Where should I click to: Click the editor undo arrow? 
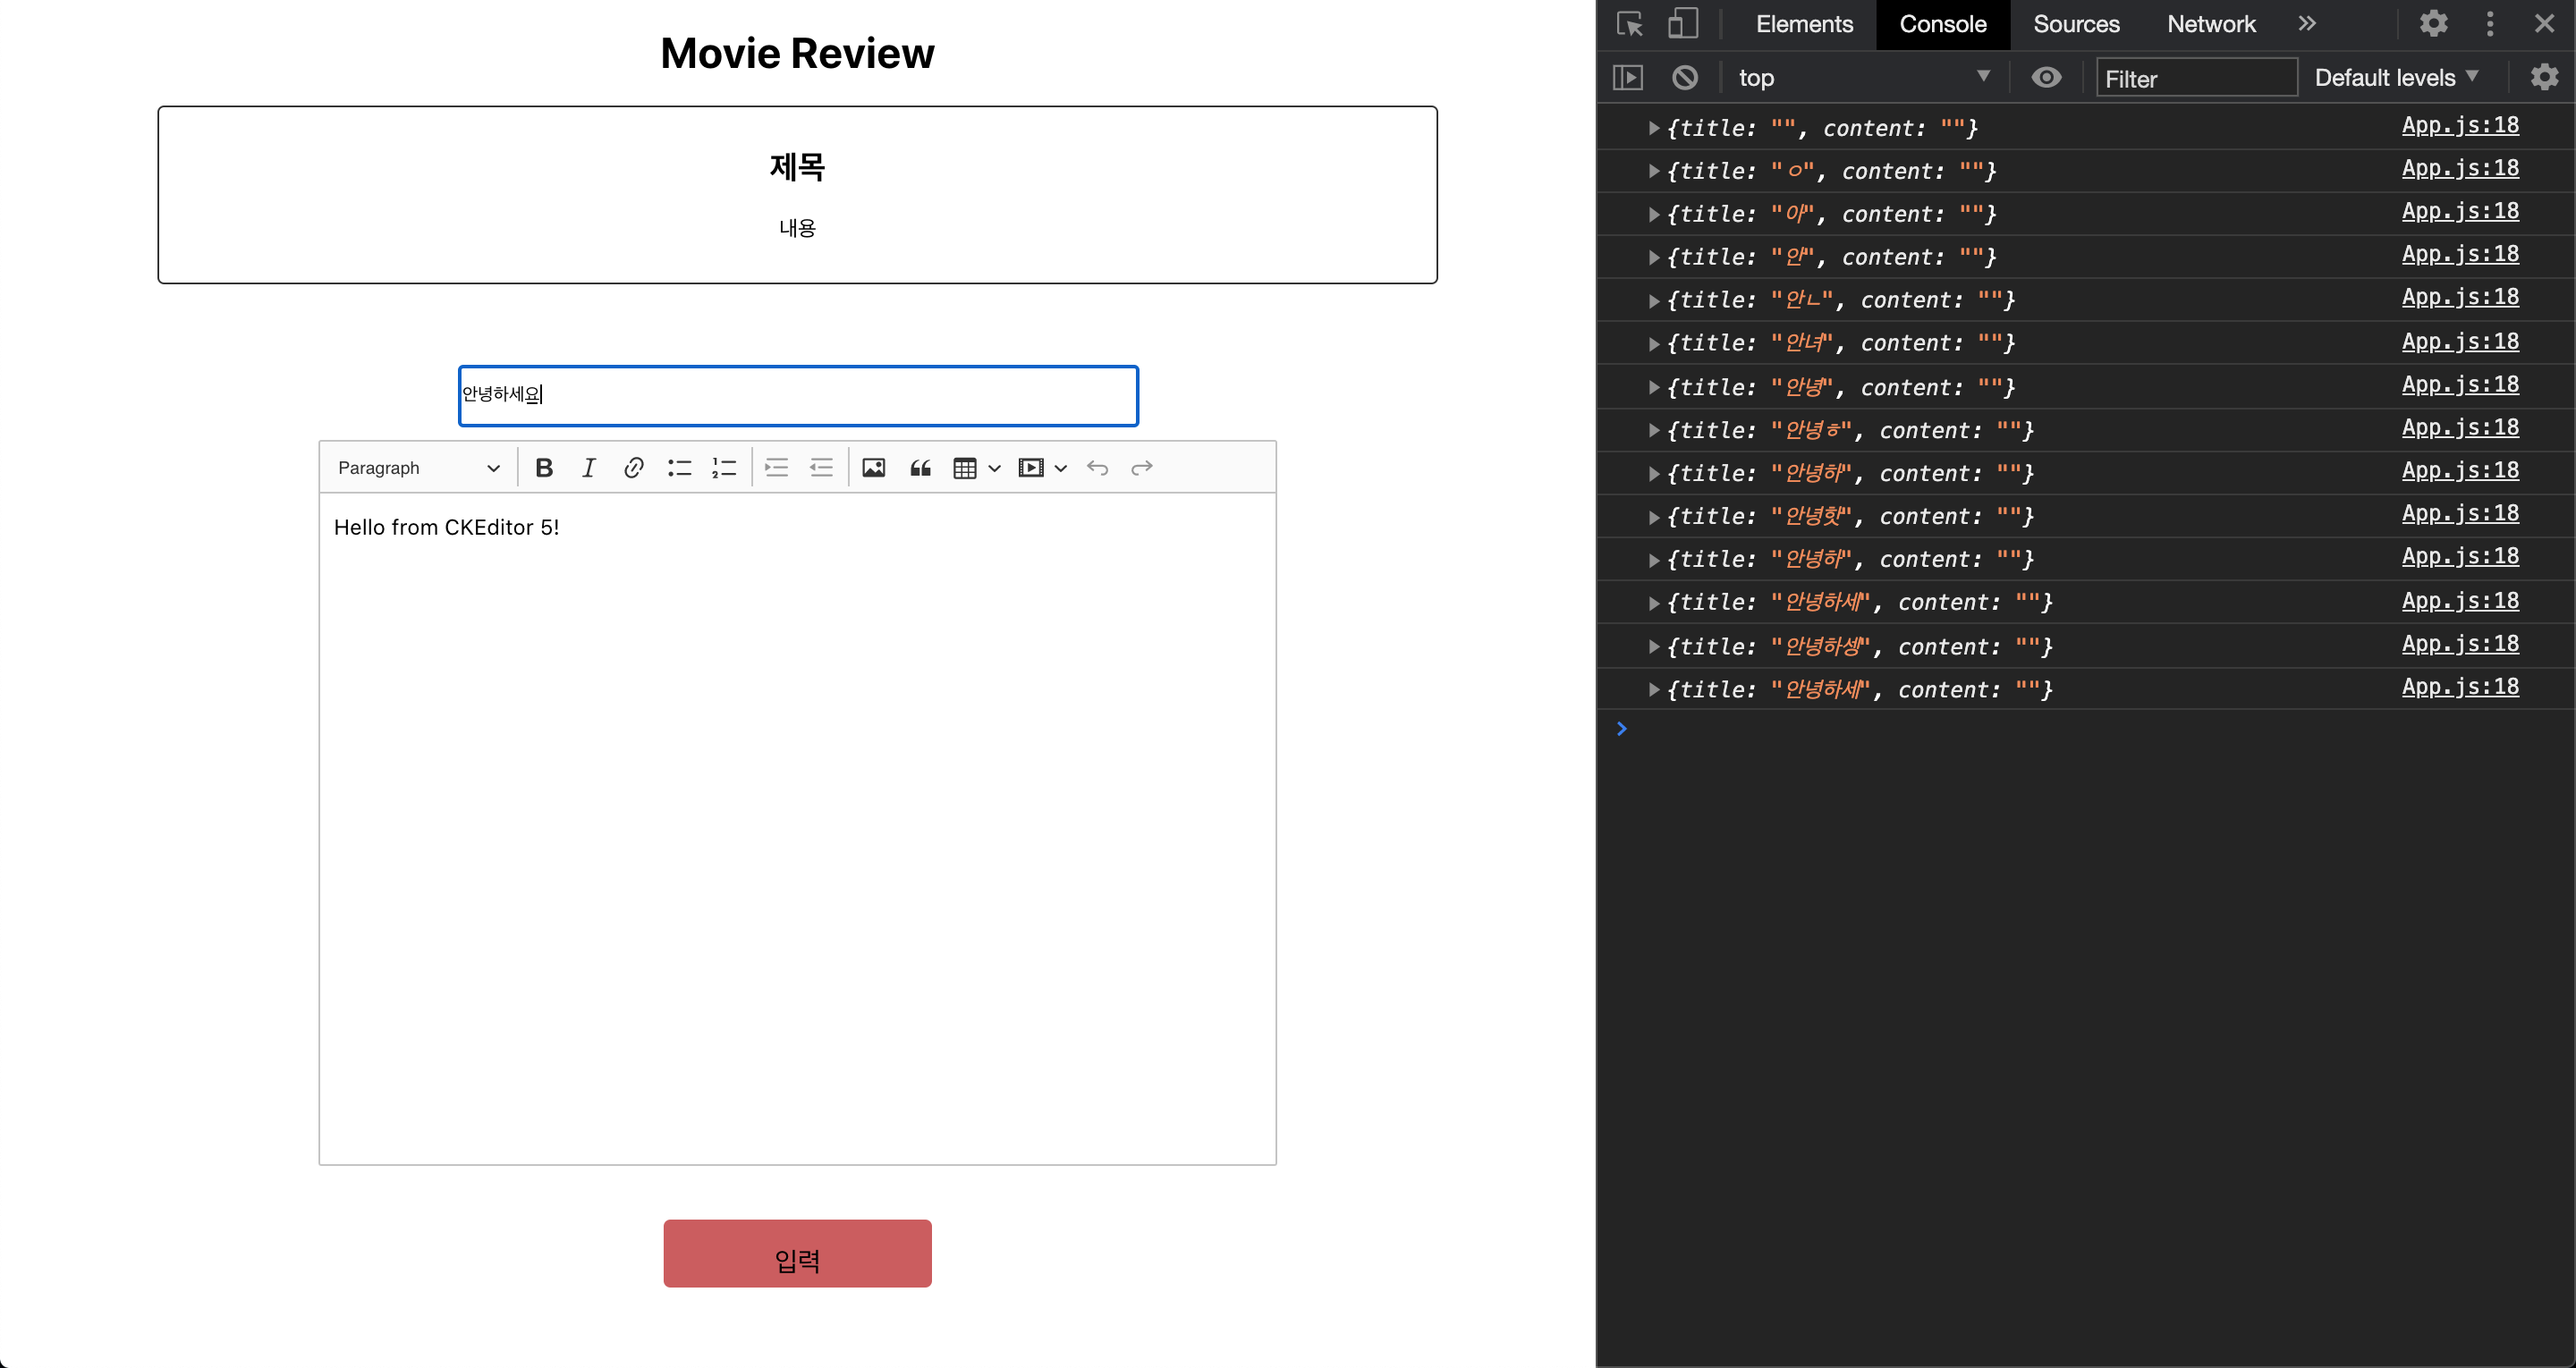pyautogui.click(x=1097, y=467)
